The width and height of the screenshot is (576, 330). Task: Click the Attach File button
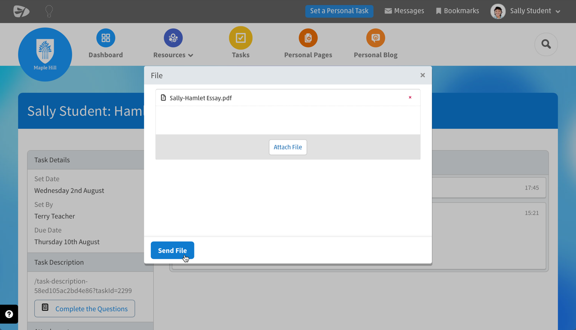tap(288, 147)
